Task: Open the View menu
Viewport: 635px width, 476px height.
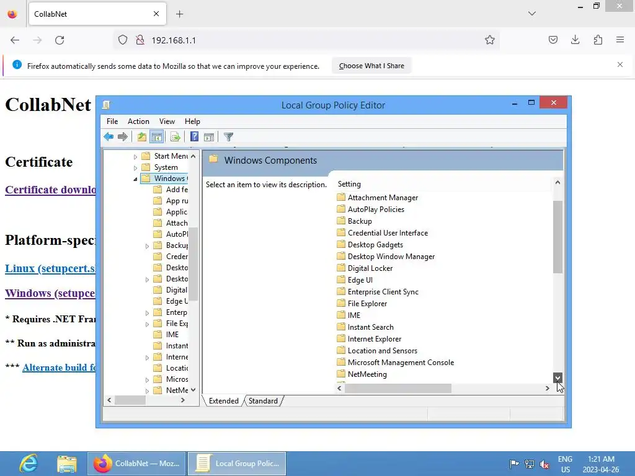Action: (167, 121)
